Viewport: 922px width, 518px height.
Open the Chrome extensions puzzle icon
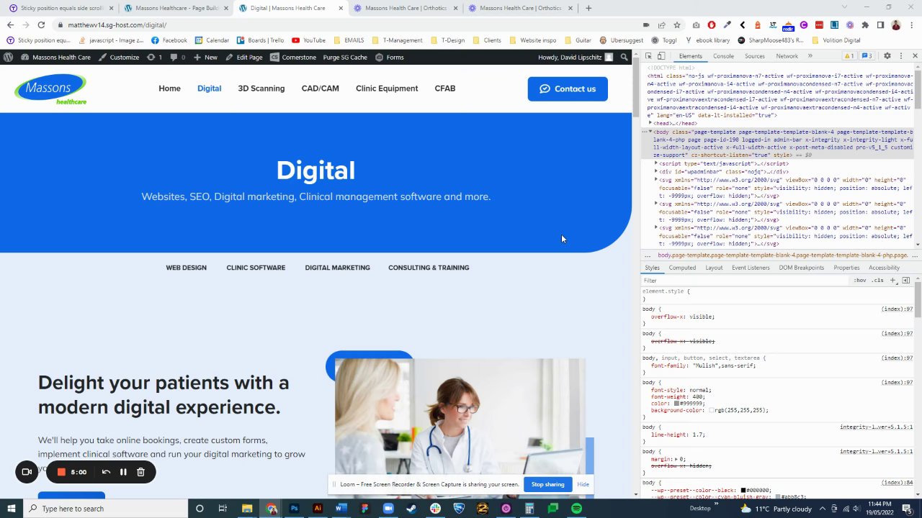(x=866, y=24)
